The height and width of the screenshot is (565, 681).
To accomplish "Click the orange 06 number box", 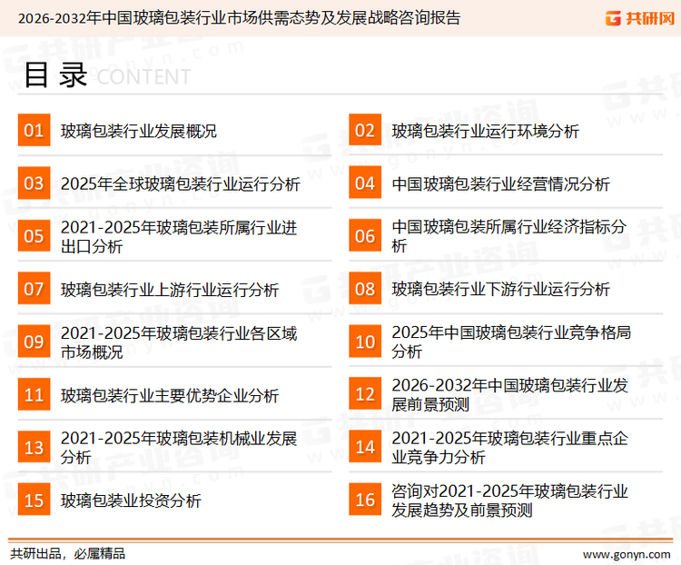I will coord(365,235).
